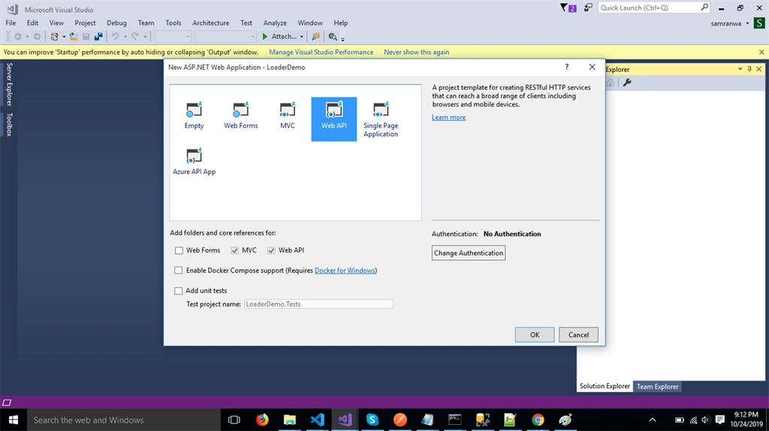The width and height of the screenshot is (769, 431).
Task: Open the Analyze menu
Action: 275,23
